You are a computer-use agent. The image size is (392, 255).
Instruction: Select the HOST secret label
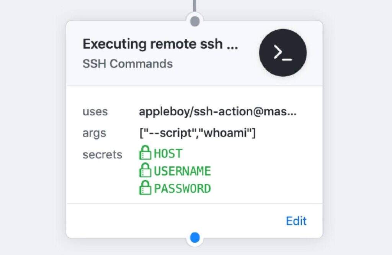click(168, 153)
